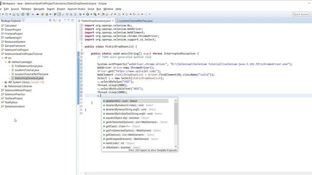This screenshot has height=175, width=312.
Task: Expand FirstSeleniumScript.java tree node
Action: (9, 66)
